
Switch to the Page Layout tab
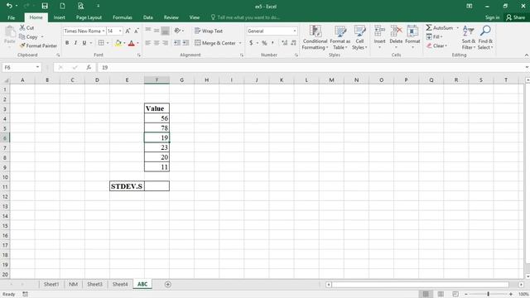(89, 17)
